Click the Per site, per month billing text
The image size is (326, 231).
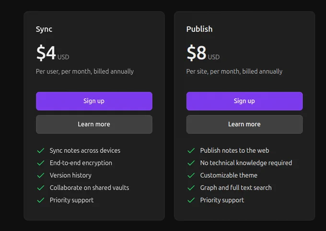point(234,71)
